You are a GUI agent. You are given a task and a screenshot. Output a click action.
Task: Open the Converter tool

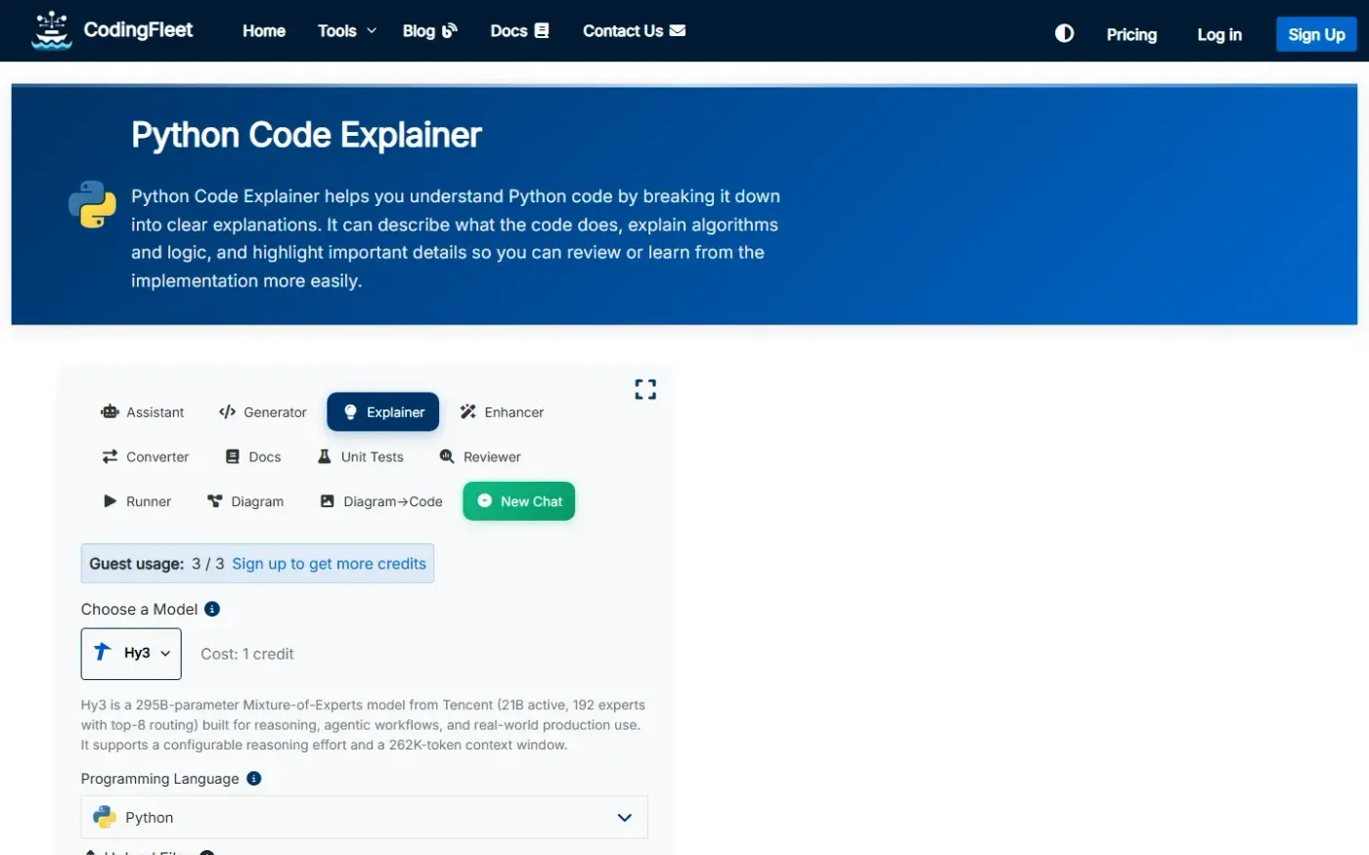[146, 457]
